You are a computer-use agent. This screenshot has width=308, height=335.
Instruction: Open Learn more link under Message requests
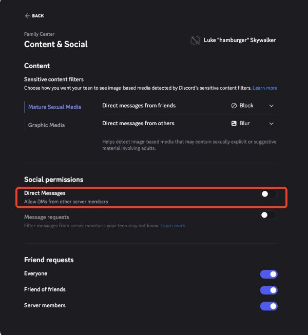(172, 226)
